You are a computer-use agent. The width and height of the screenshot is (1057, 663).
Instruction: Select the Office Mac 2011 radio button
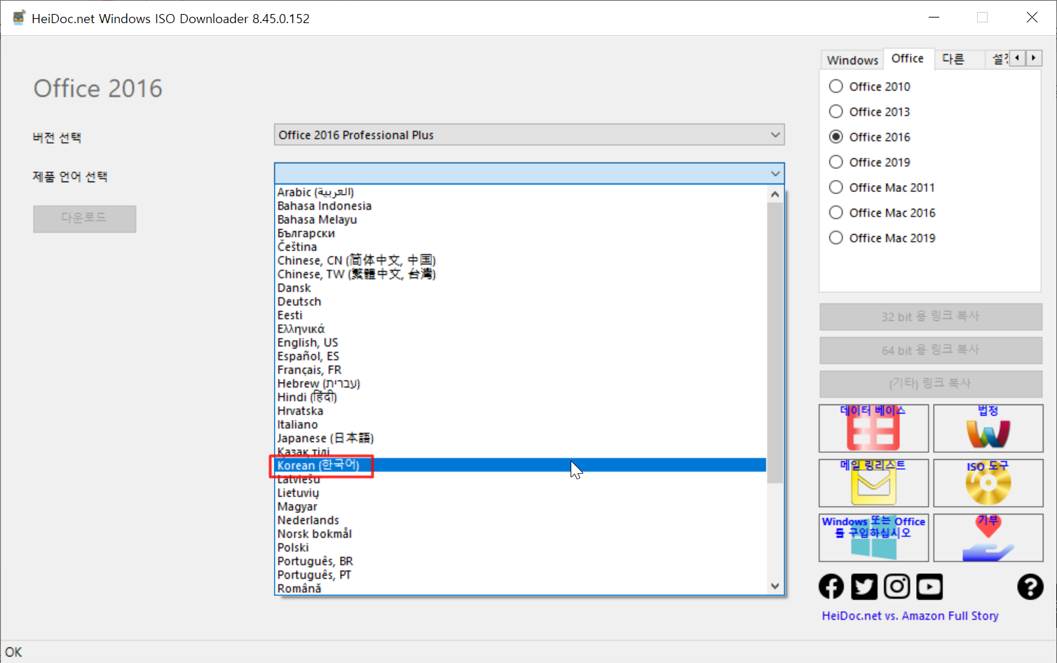point(836,187)
